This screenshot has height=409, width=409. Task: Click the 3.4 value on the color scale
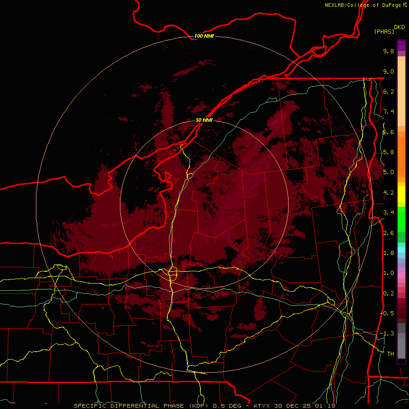pos(389,213)
